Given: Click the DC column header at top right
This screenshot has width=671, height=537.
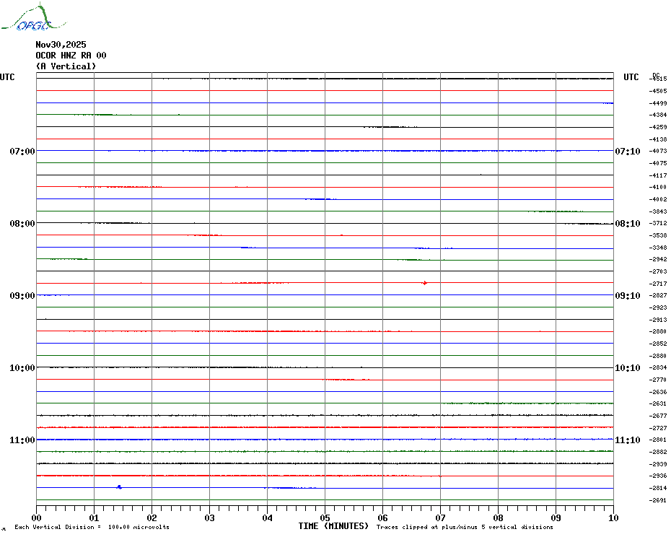Looking at the screenshot, I should (656, 75).
